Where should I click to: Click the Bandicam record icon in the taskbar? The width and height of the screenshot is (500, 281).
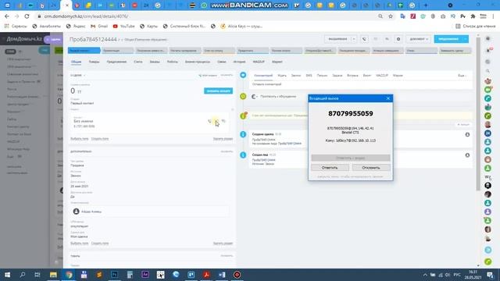coord(237,275)
